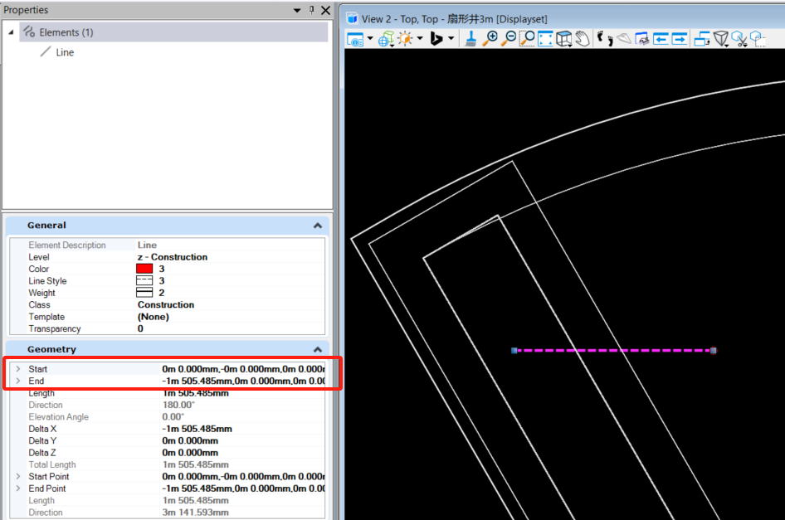Expand the Start coordinate row
Image resolution: width=785 pixels, height=520 pixels.
17,369
